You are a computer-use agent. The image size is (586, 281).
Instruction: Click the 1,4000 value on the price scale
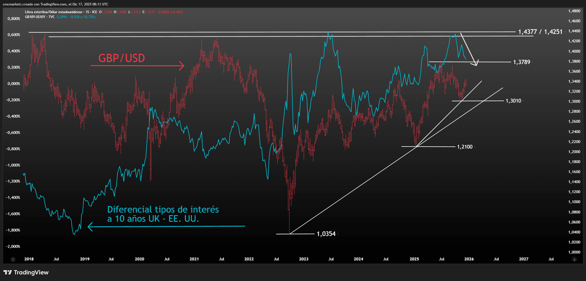click(575, 51)
